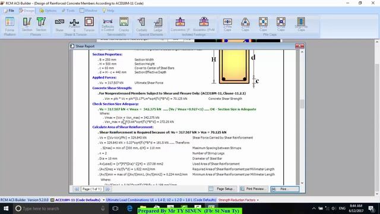Open the Shear design tool
This screenshot has height=214, width=380.
[x=59, y=24]
